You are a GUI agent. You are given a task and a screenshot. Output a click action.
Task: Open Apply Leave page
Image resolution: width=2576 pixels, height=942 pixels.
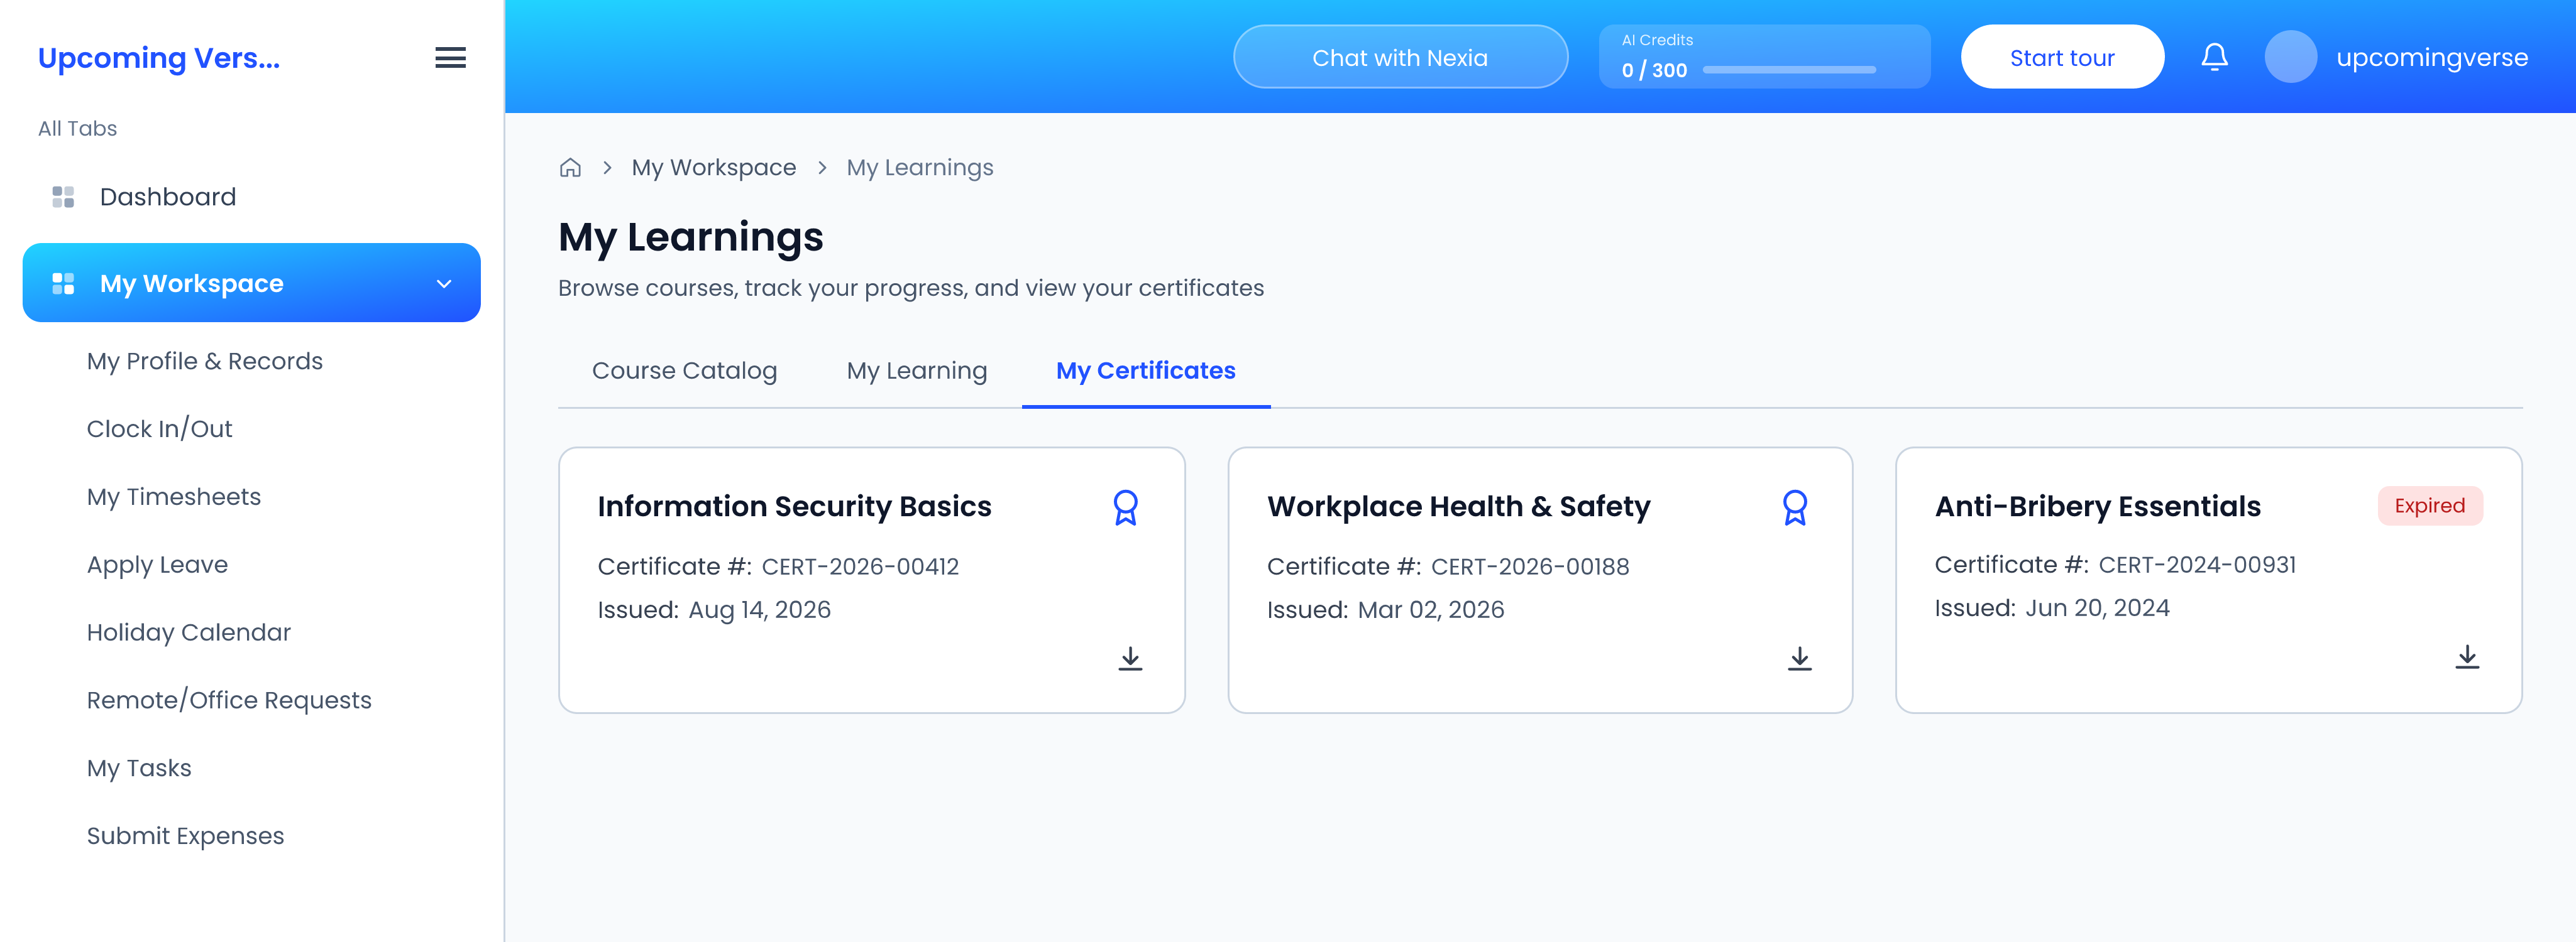pos(157,565)
